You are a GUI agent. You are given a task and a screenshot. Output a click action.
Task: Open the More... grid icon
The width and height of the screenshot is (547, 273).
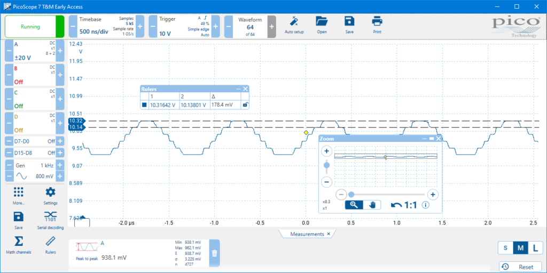click(18, 192)
